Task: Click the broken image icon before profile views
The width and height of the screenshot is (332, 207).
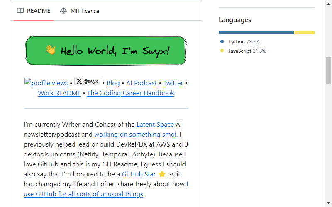Action: pos(28,82)
